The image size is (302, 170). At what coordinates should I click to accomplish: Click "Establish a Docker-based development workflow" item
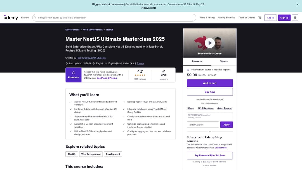(94, 126)
